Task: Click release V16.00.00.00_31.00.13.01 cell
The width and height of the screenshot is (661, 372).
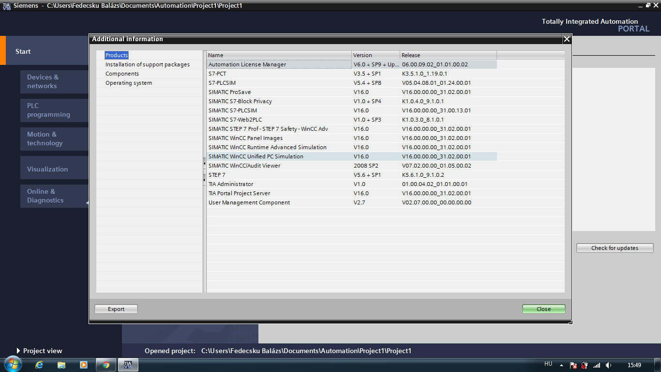Action: click(449, 110)
